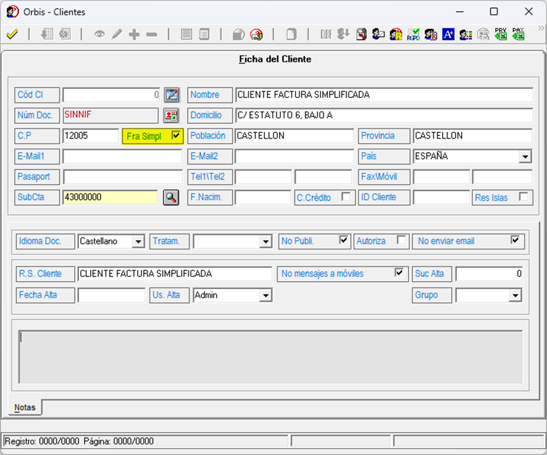Click the pencil edit record icon
547x455 pixels.
coord(117,35)
